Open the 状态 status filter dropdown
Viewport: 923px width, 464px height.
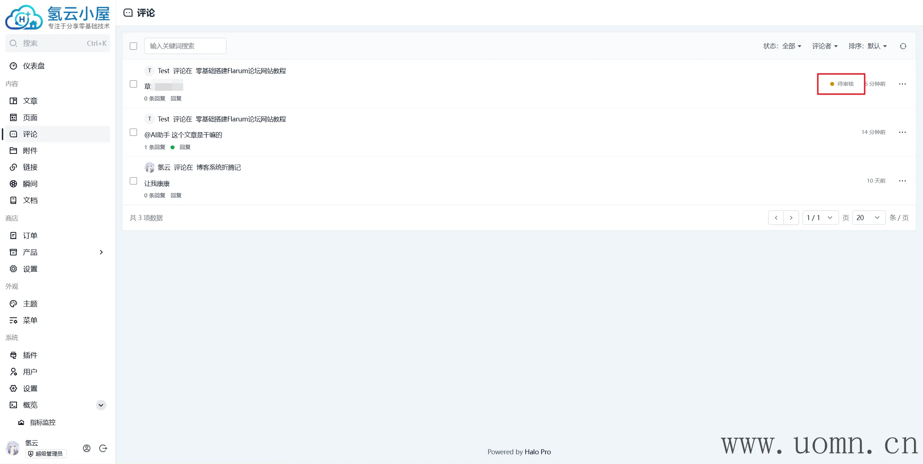point(782,46)
